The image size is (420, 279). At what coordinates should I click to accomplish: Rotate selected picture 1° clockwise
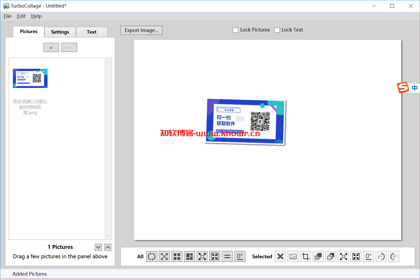coord(394,256)
